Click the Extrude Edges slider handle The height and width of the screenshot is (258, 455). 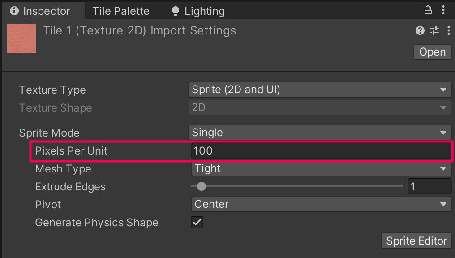pyautogui.click(x=201, y=186)
